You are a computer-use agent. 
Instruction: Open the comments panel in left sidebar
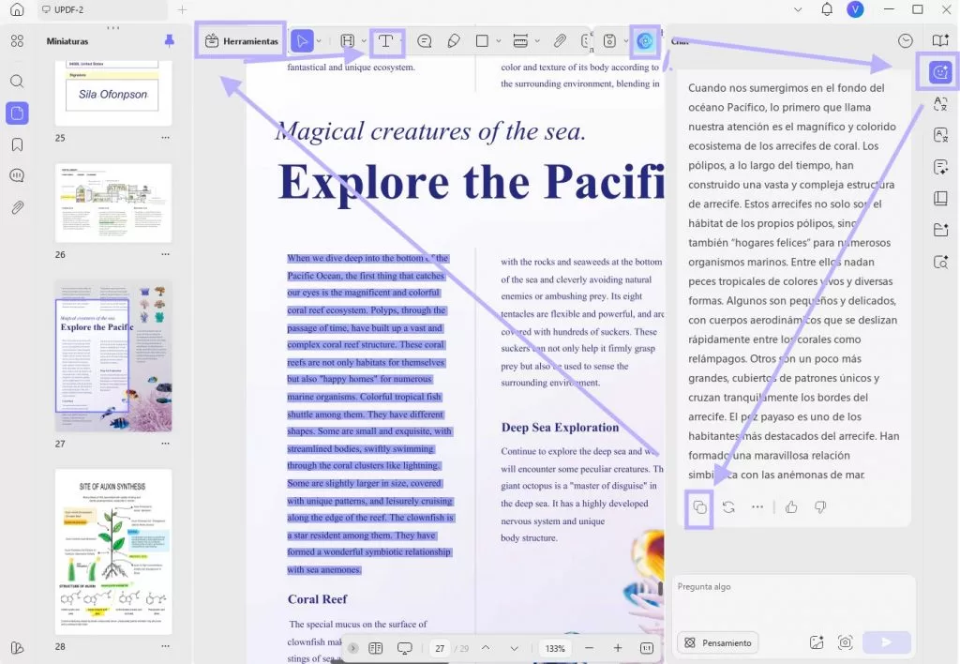[17, 175]
